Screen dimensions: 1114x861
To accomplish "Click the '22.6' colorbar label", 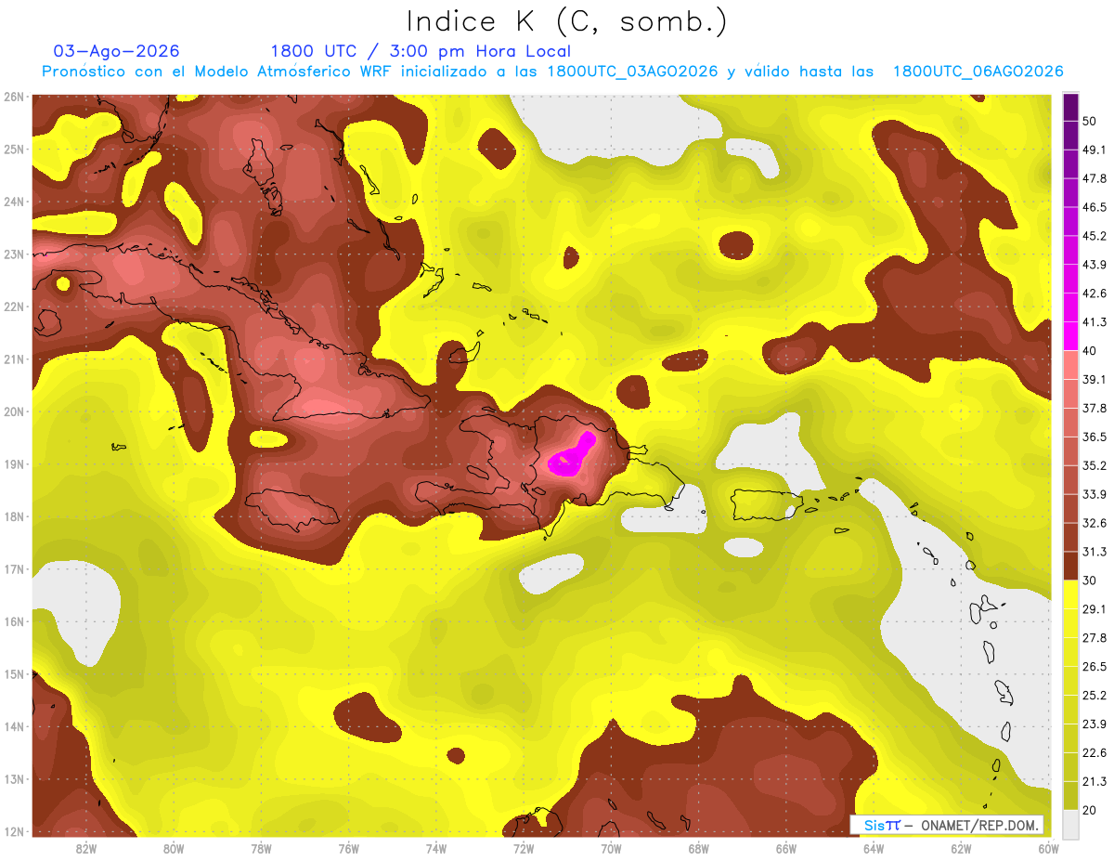I will tap(1095, 752).
